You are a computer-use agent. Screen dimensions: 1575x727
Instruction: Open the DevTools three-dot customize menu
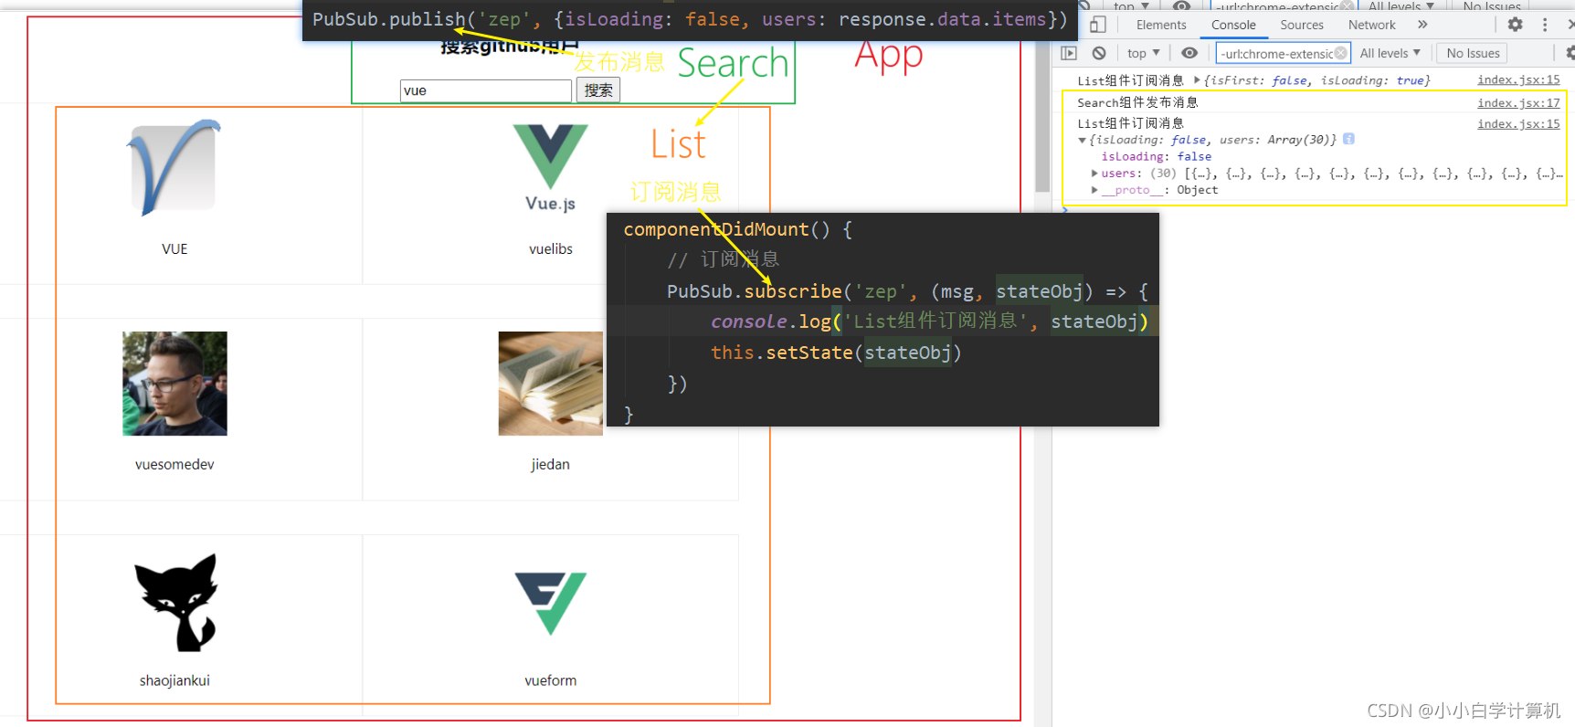(x=1545, y=25)
